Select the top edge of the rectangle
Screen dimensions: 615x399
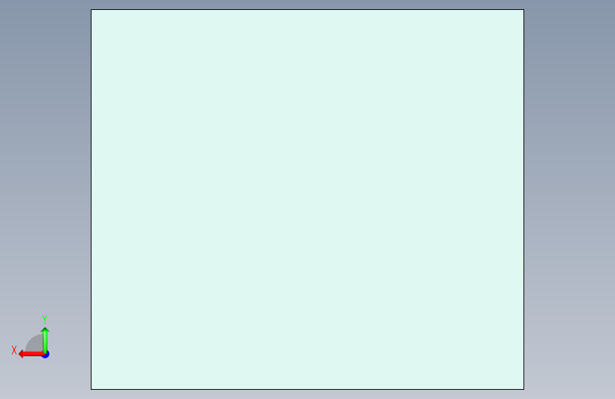(308, 10)
